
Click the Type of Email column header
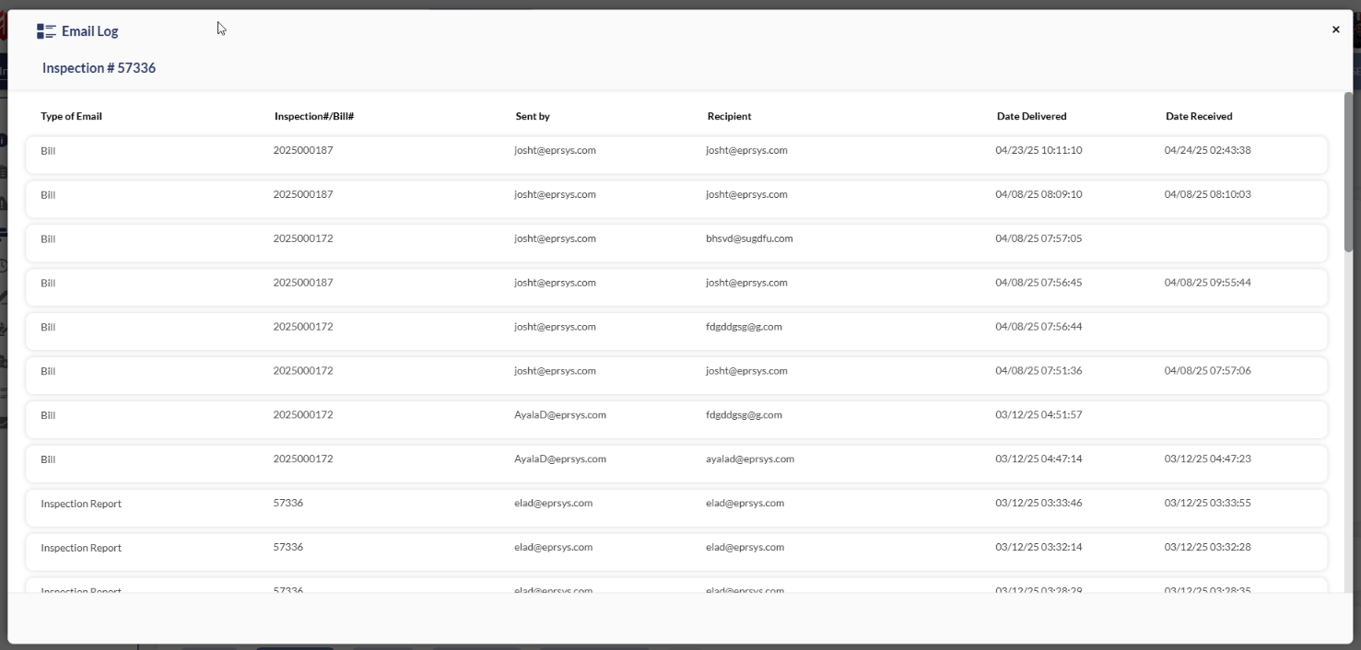[71, 117]
